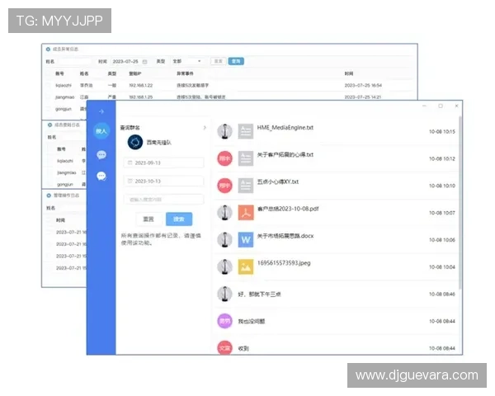Tick gongjun row checkbox in top log panel

[x=49, y=109]
